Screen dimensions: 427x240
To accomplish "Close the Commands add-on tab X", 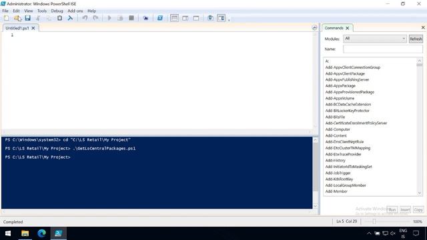I will [x=347, y=28].
